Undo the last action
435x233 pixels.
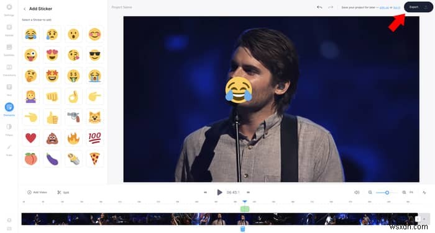319,7
